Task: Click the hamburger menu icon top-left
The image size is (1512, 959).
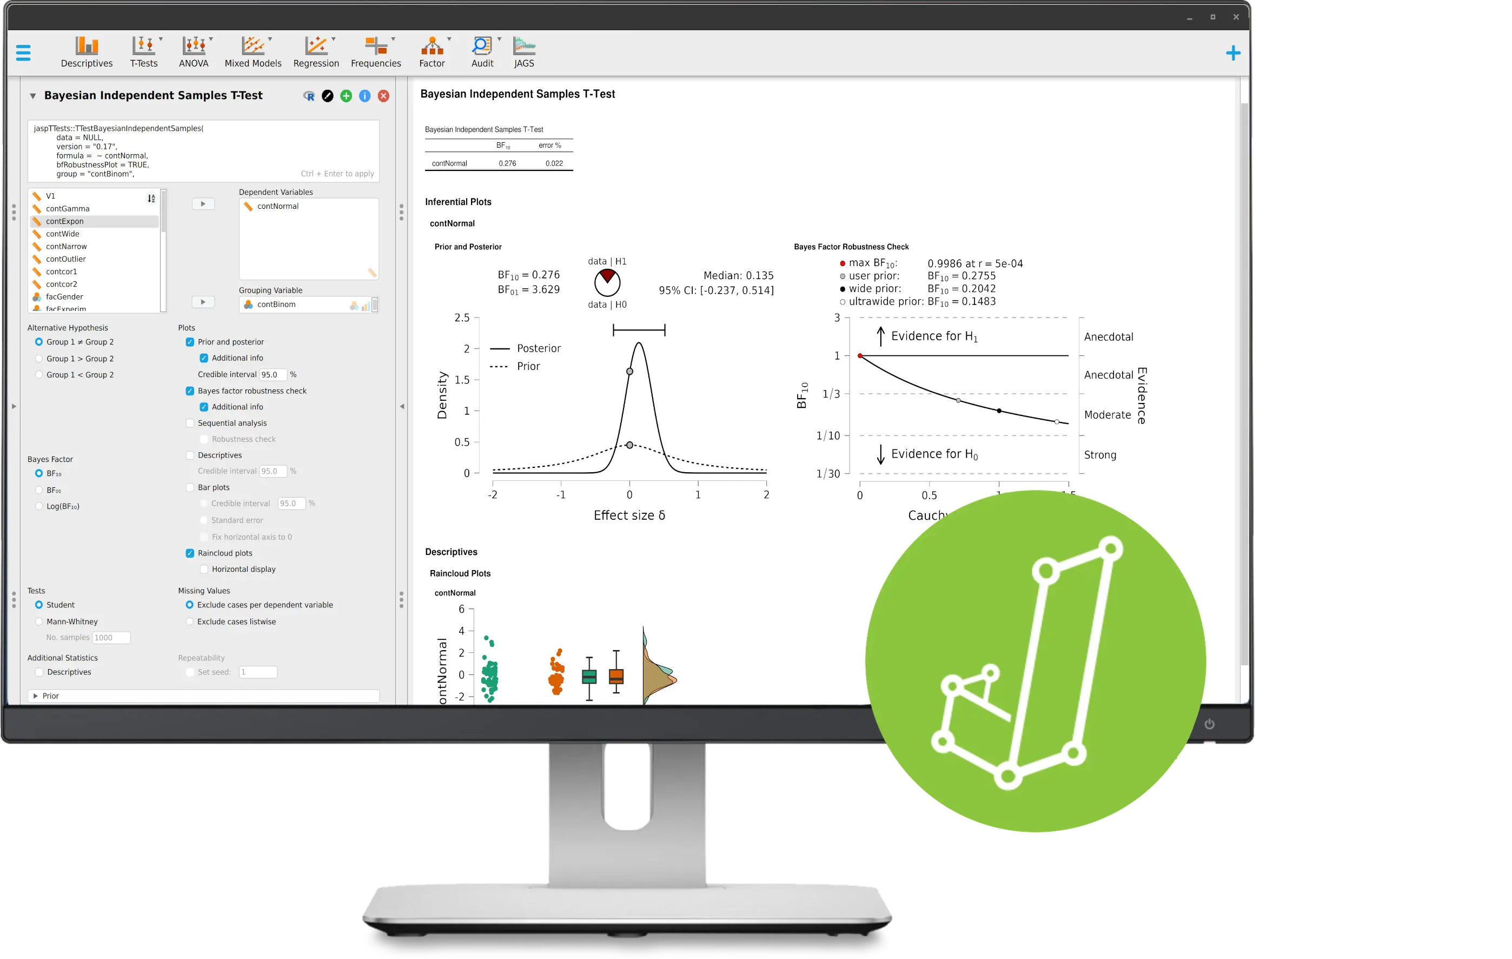Action: [23, 52]
